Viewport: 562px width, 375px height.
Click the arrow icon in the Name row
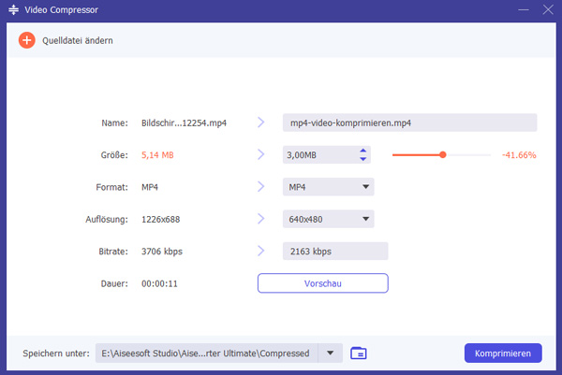tap(261, 123)
